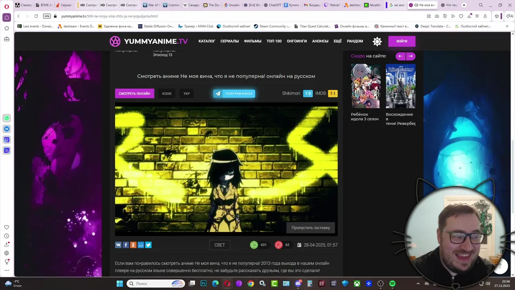Screen dimensions: 515x290
Task: Show previous upcoming titles with left arrow
Action: (400, 56)
